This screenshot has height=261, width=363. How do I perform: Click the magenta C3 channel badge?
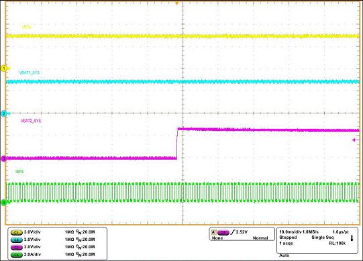[17, 247]
